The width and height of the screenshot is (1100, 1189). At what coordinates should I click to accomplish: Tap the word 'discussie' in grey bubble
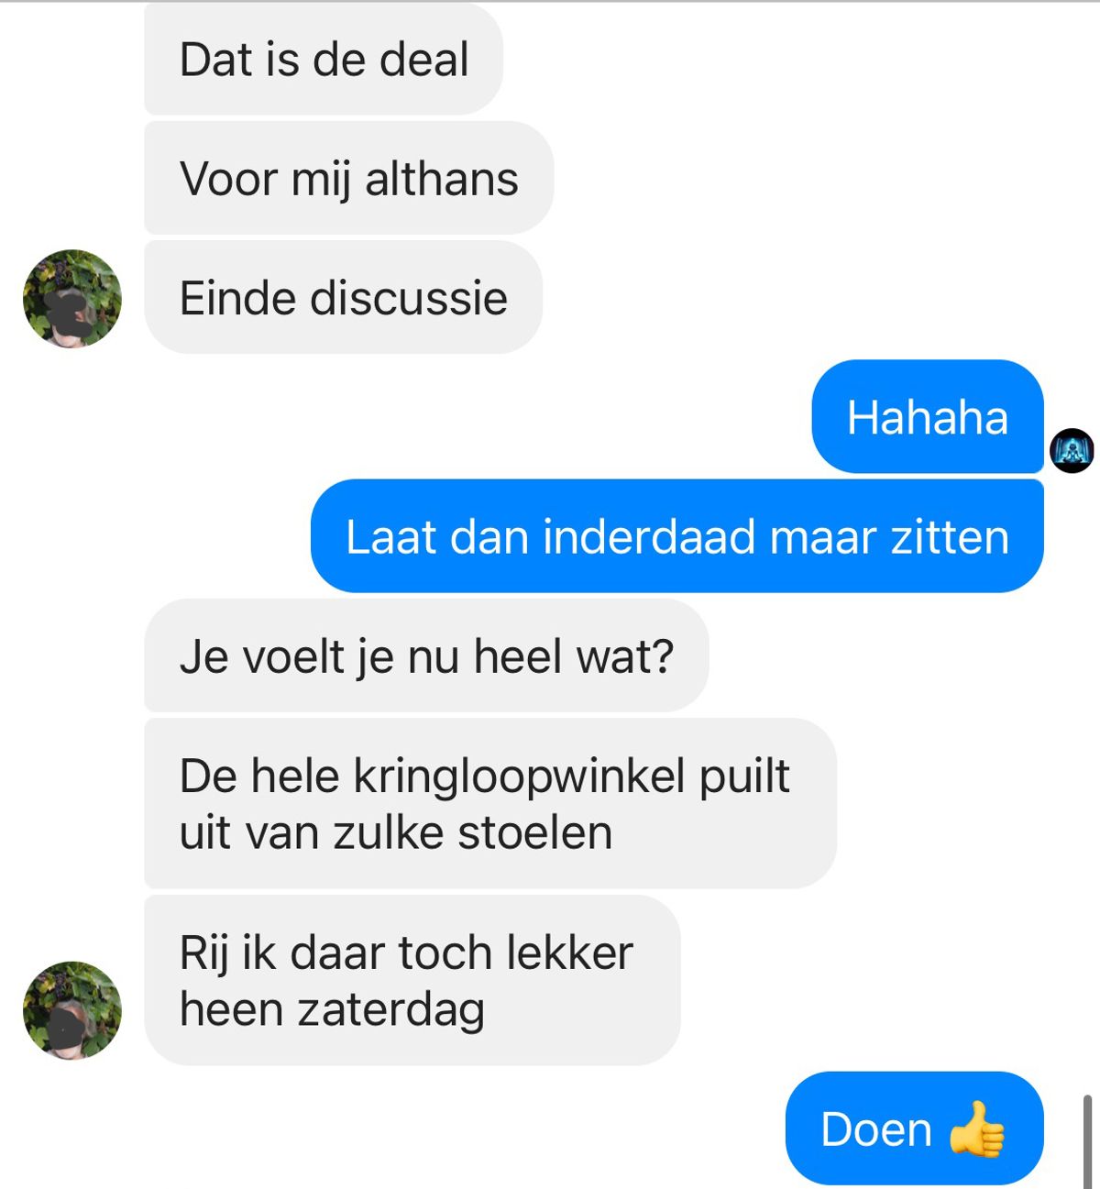click(x=409, y=299)
